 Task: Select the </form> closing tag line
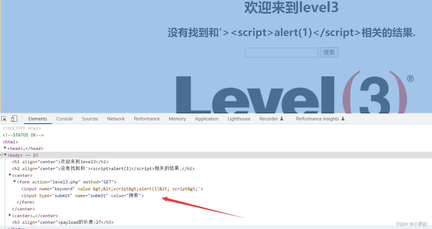tap(25, 202)
